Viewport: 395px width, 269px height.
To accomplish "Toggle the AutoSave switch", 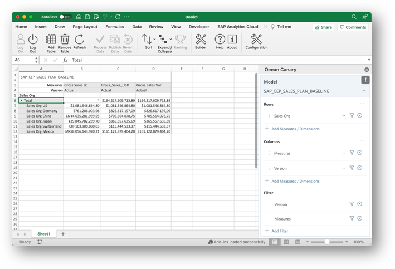I will click(66, 17).
